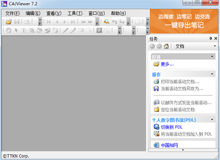Click the Open file folder toolbar icon
The image size is (220, 160).
coord(9,22)
